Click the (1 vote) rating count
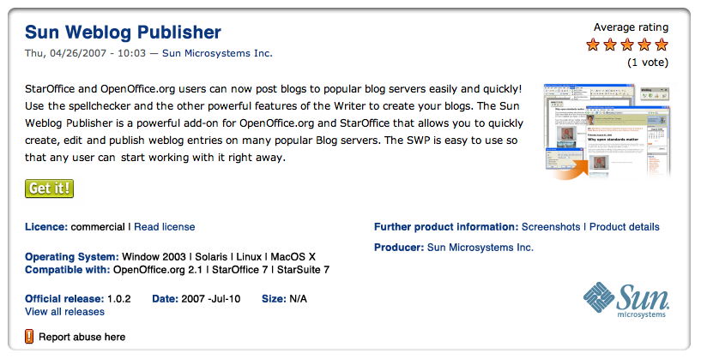Screen dimensions: 701x359 [648, 63]
